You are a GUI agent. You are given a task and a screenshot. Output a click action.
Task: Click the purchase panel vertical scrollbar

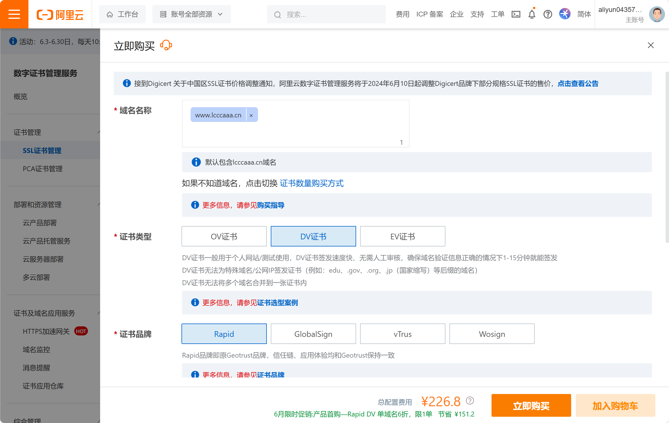pos(667,157)
